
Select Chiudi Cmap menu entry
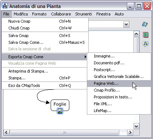tap(45, 28)
